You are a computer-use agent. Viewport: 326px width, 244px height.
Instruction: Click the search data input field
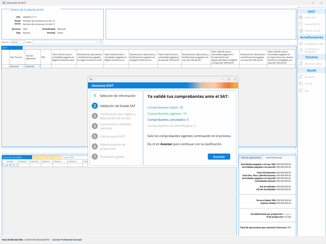[65, 42]
